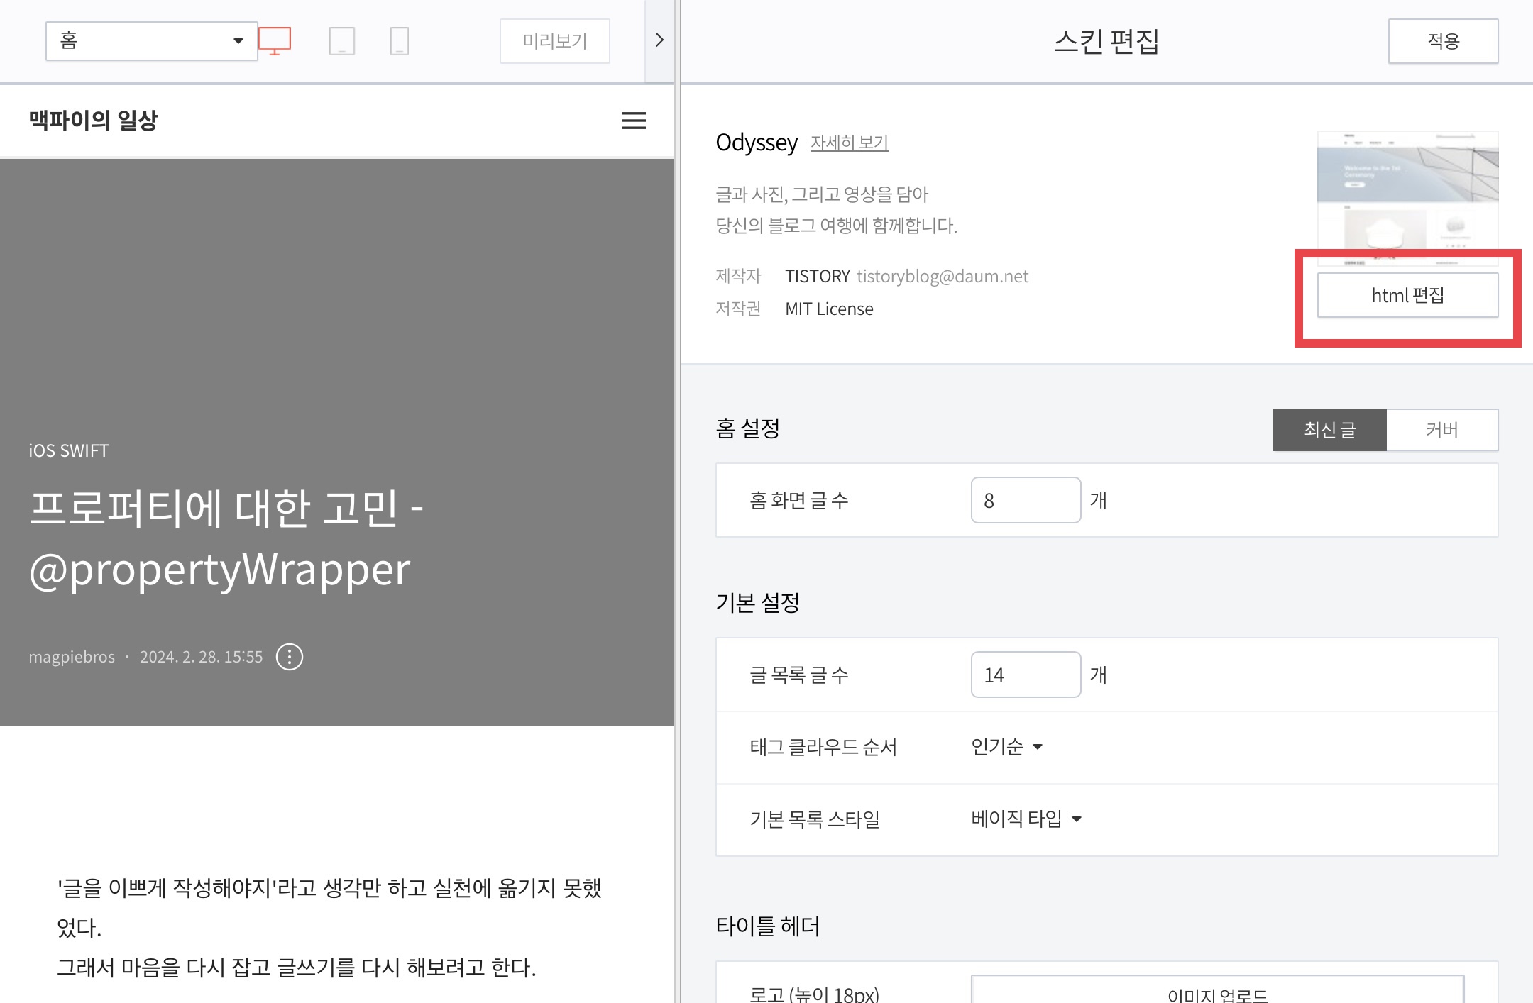Screen dimensions: 1533x1003
Task: Switch to mobile phone preview icon
Action: [400, 41]
